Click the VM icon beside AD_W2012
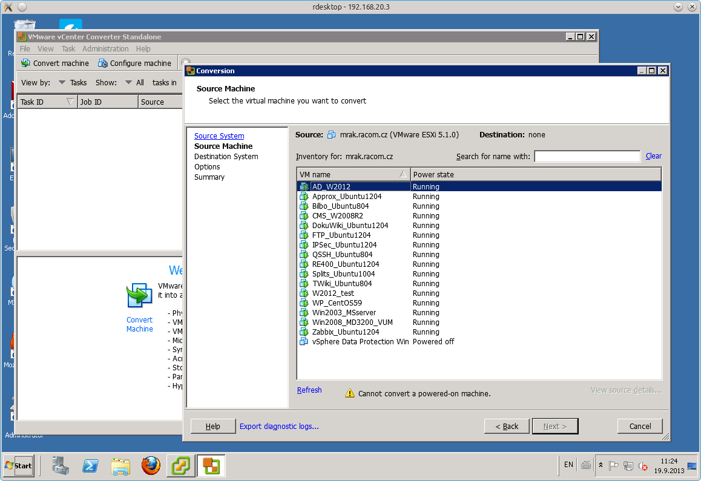The image size is (701, 481). point(303,186)
